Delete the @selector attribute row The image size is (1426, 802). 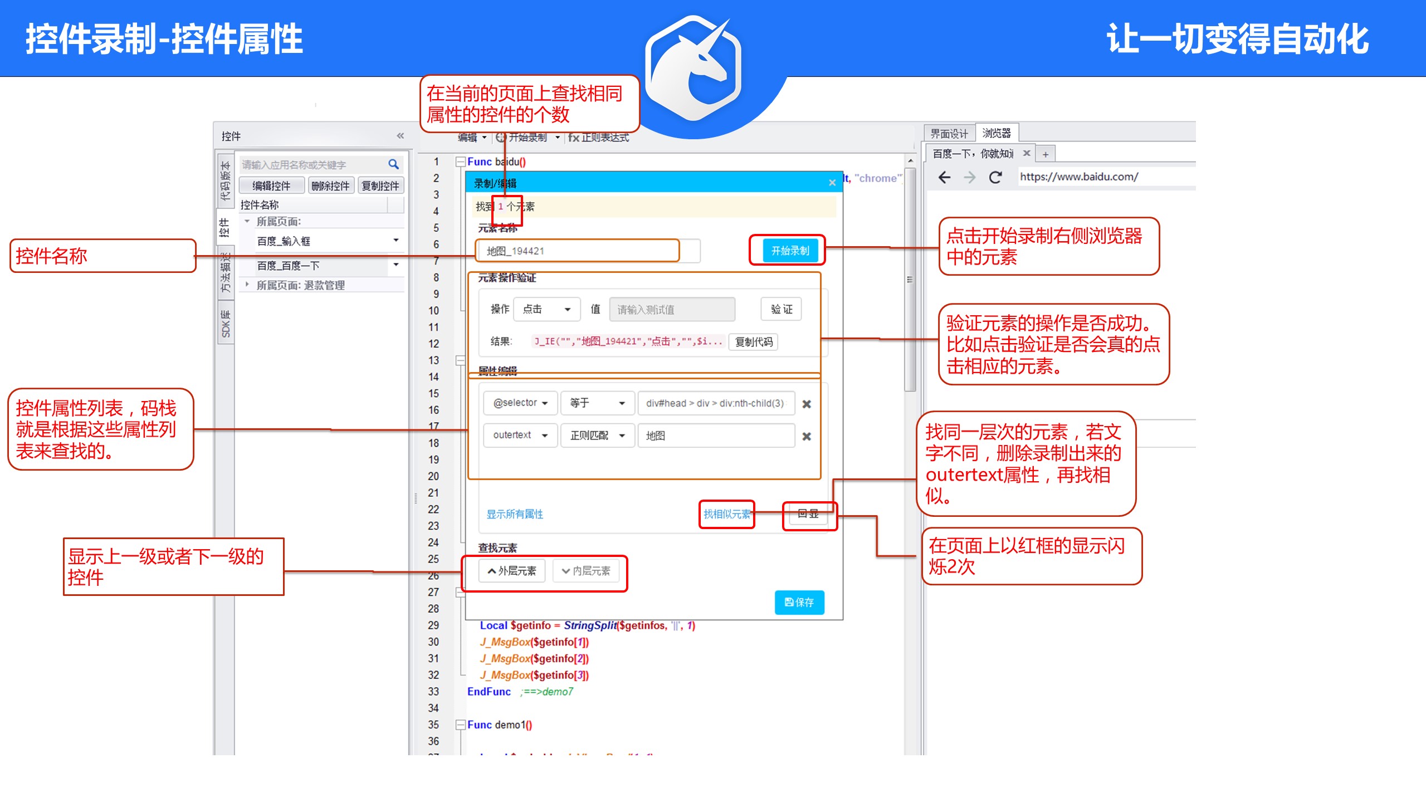(x=806, y=404)
